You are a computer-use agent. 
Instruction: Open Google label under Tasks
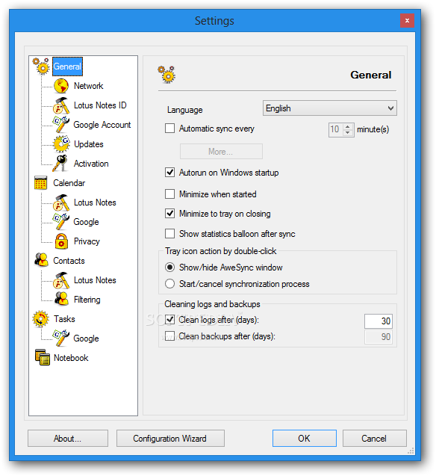point(86,339)
